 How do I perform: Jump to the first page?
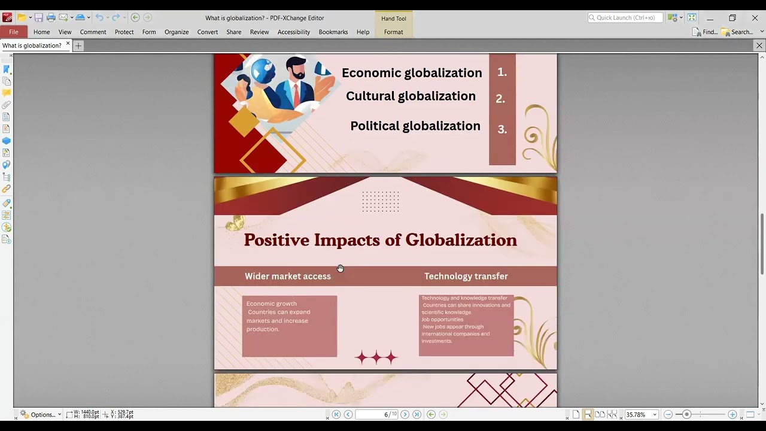coord(336,414)
